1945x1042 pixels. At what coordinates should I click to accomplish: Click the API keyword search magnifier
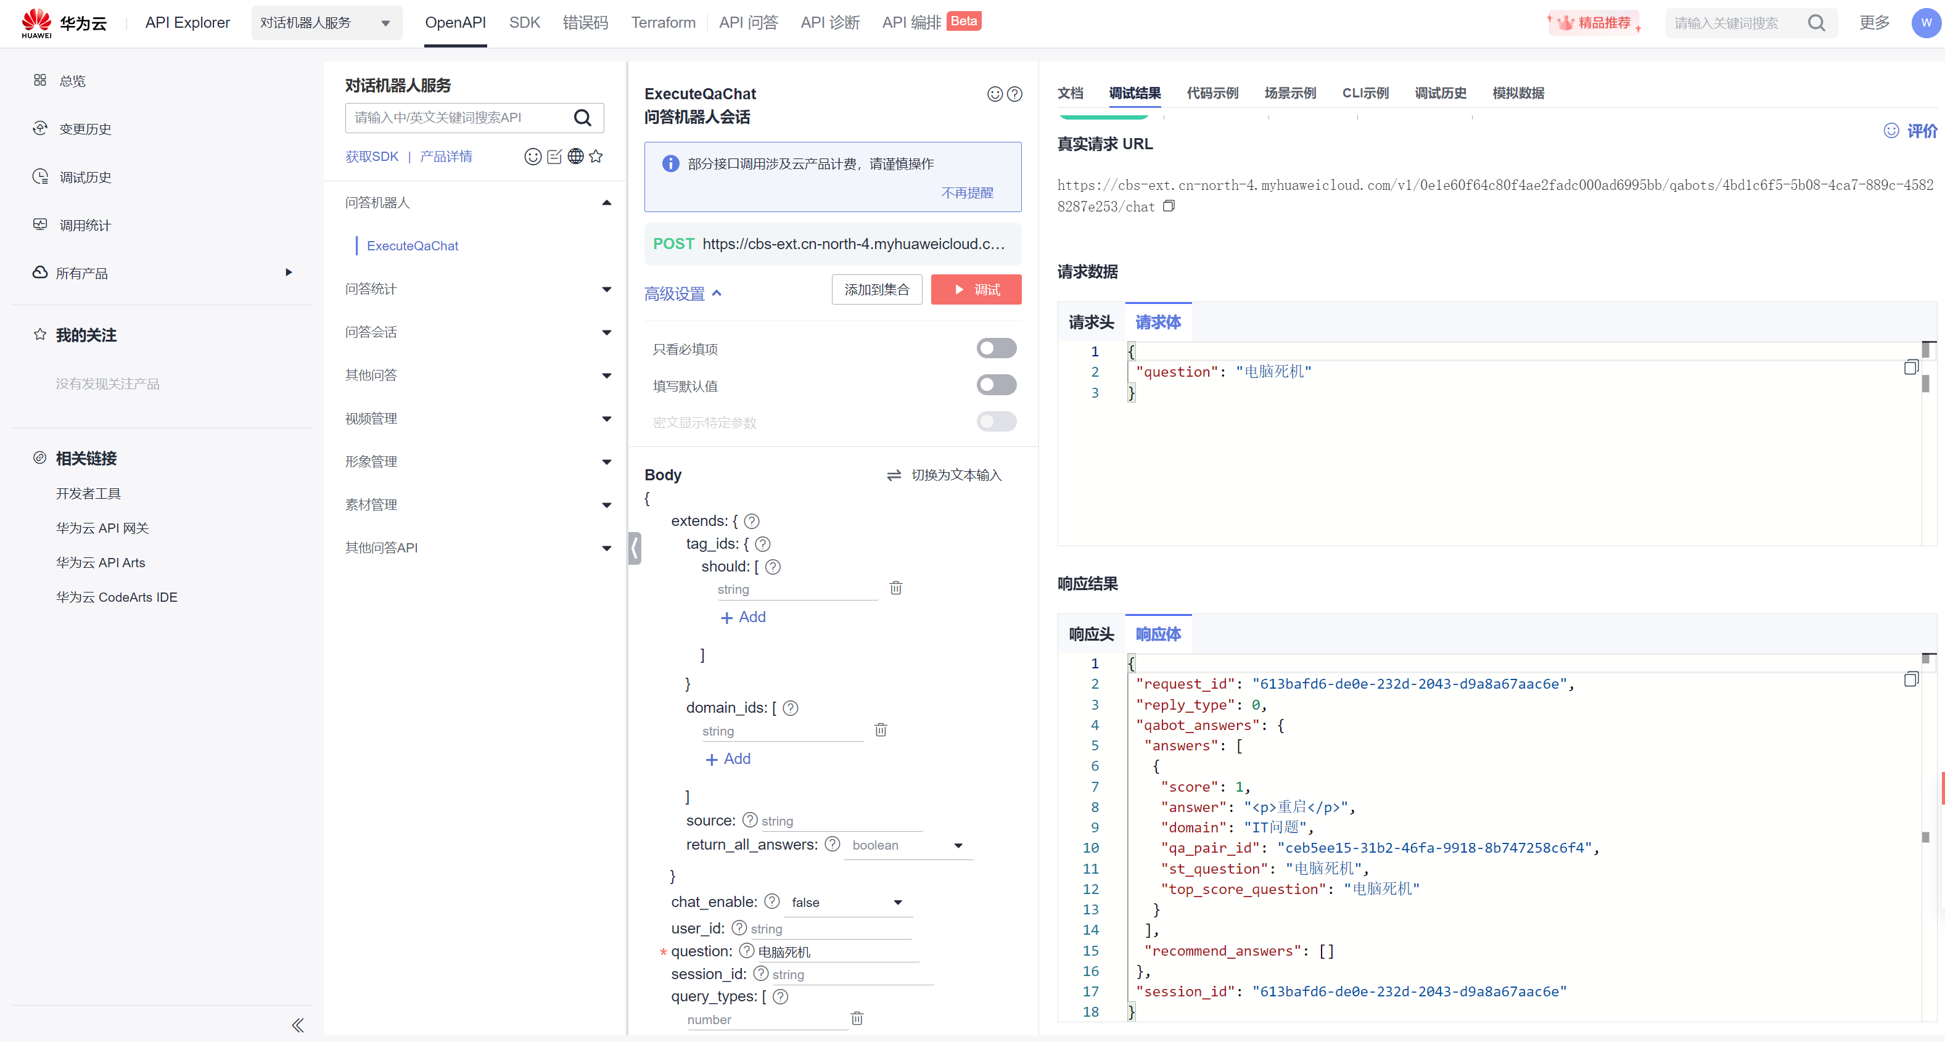point(582,117)
